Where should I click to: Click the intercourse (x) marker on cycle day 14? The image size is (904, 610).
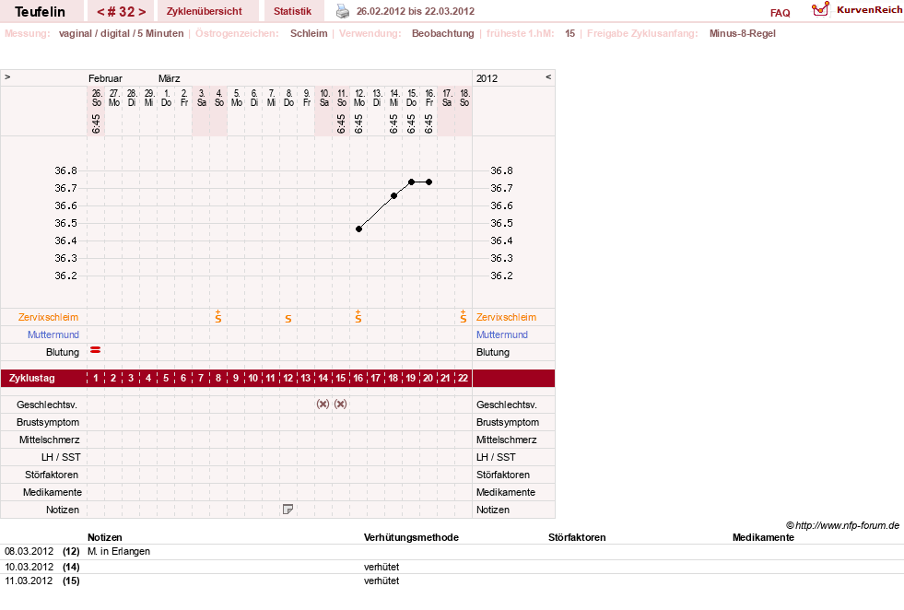pos(323,404)
